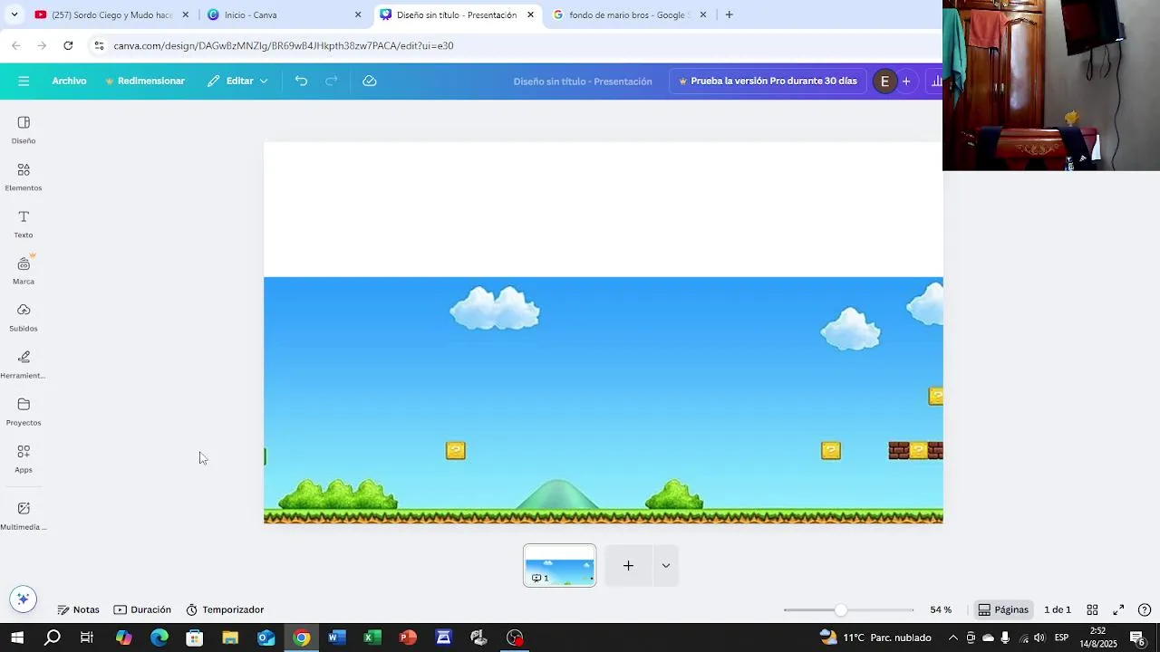Open the Apps side panel
Viewport: 1160px width, 652px height.
coord(24,458)
